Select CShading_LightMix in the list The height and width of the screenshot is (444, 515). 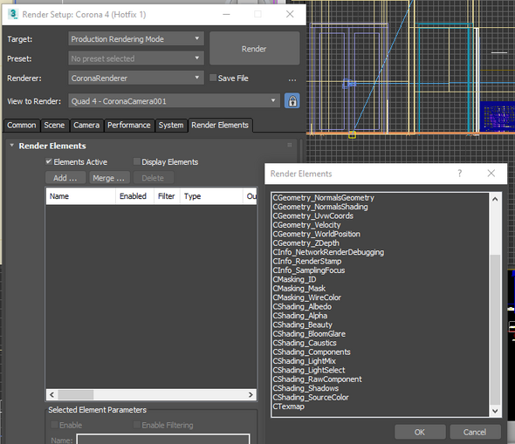304,361
